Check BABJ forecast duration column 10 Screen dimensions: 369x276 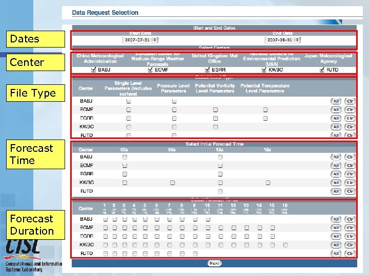click(x=208, y=219)
